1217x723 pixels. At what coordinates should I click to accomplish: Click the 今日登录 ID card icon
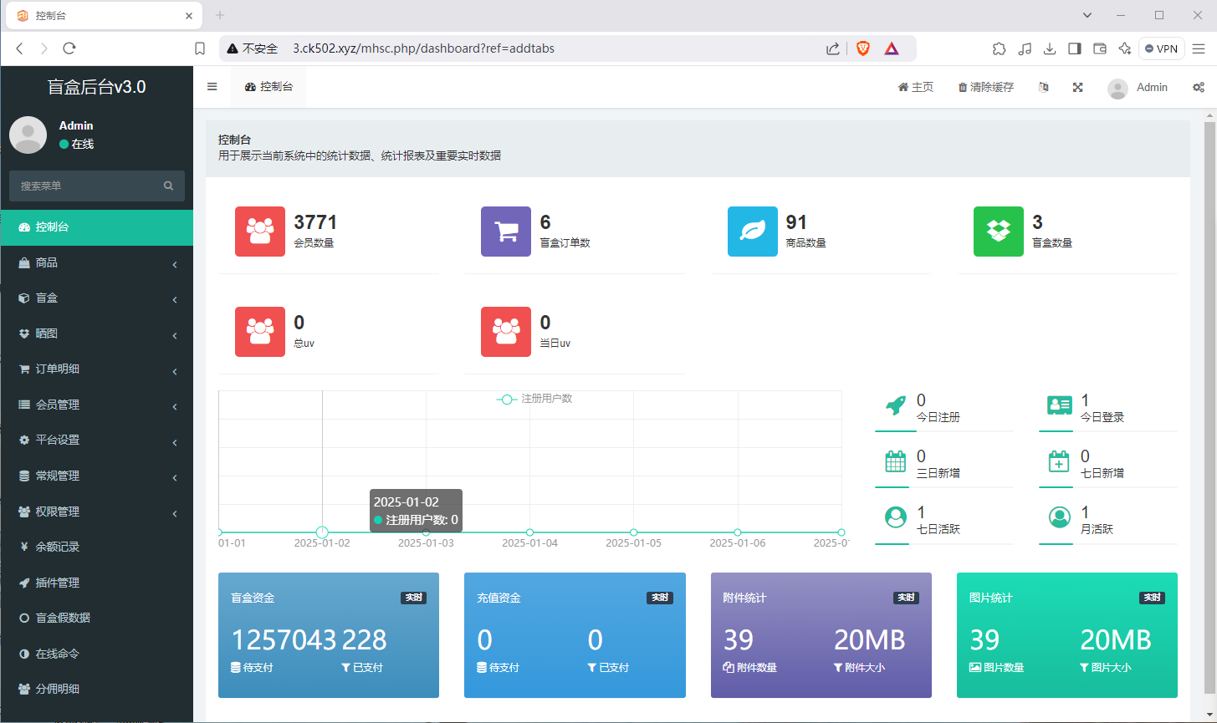point(1060,406)
